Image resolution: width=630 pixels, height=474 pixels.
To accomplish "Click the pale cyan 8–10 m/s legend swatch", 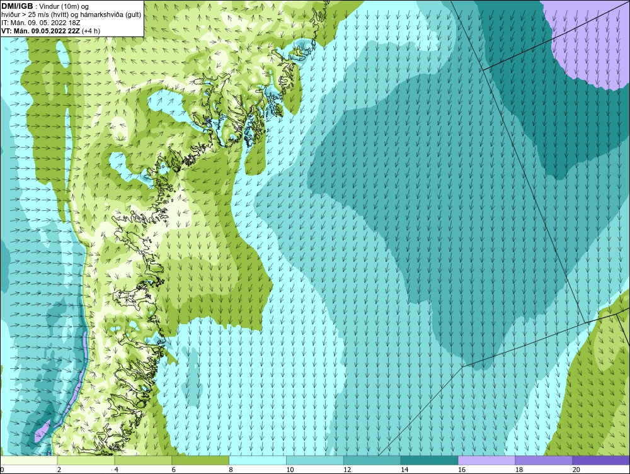I will (258, 460).
